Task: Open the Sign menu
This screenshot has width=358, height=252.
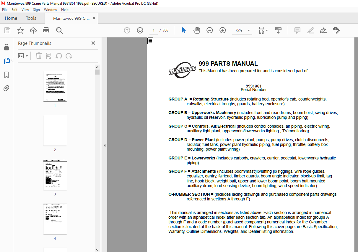Action: 36,10
